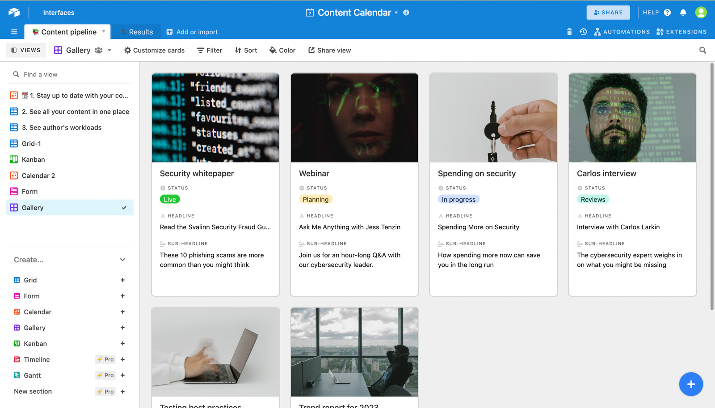Select view '1. Stay up to date with your co...'
This screenshot has width=715, height=408.
[x=70, y=96]
